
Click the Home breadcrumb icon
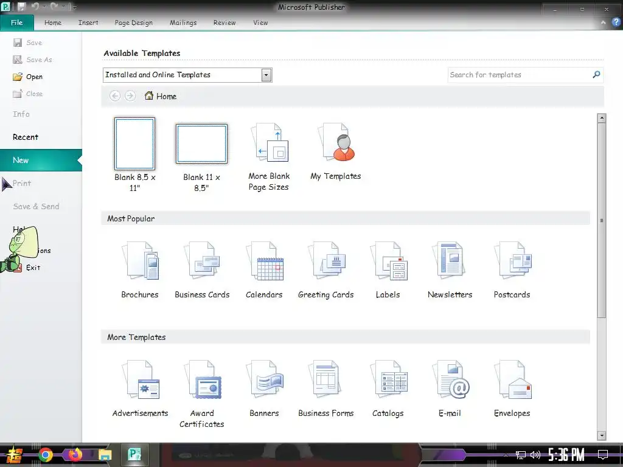coord(148,95)
